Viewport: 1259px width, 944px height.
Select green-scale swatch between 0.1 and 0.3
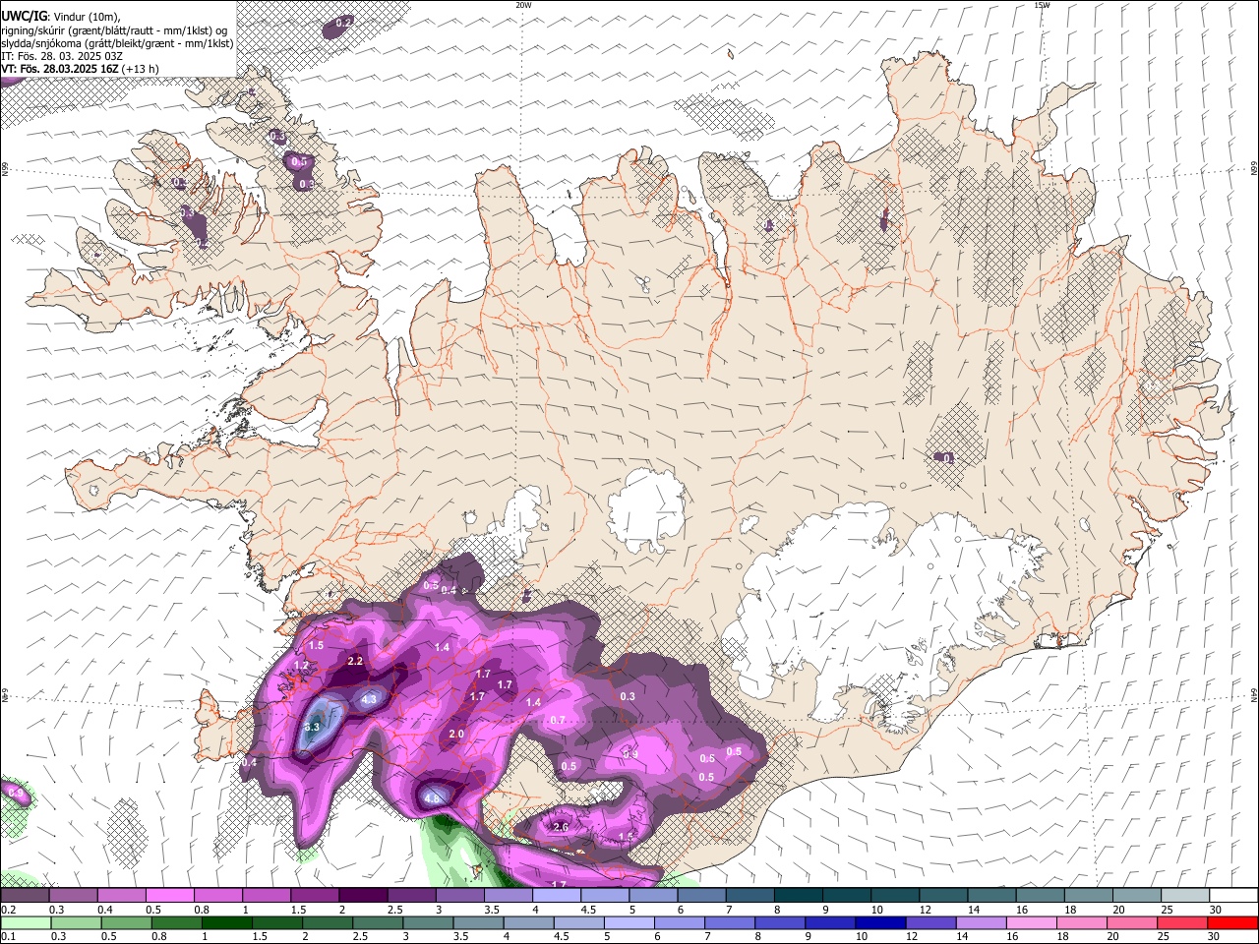[x=26, y=922]
